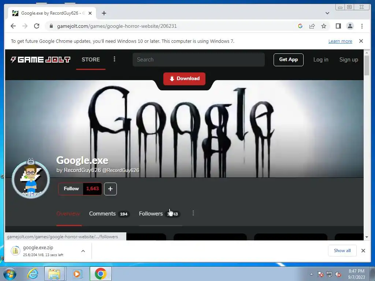Open the Chrome side panel

click(x=338, y=26)
